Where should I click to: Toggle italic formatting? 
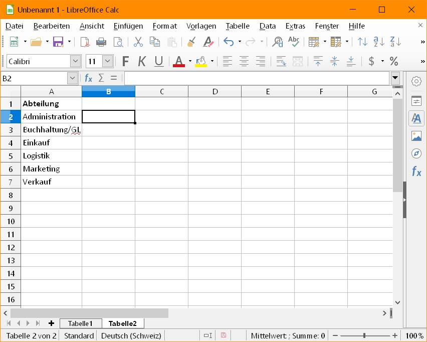pos(142,61)
